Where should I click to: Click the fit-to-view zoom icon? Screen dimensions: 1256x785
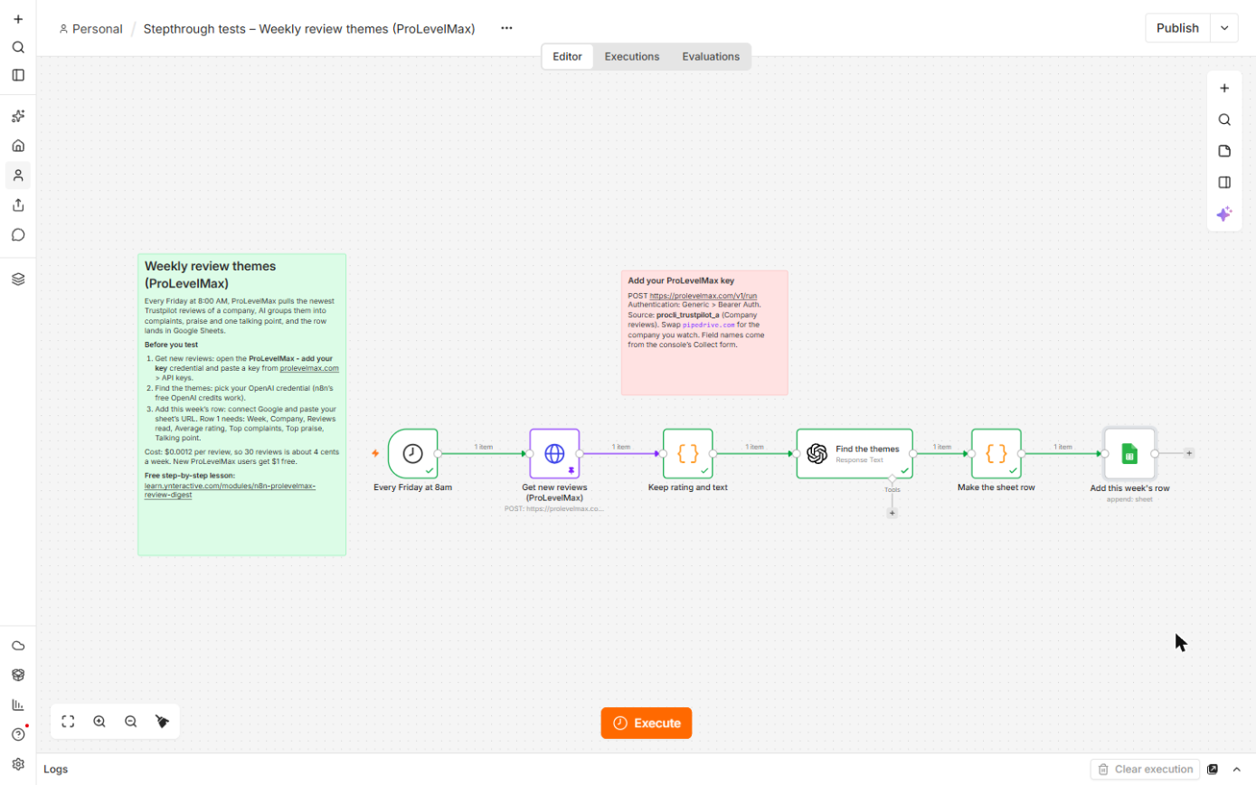click(68, 722)
